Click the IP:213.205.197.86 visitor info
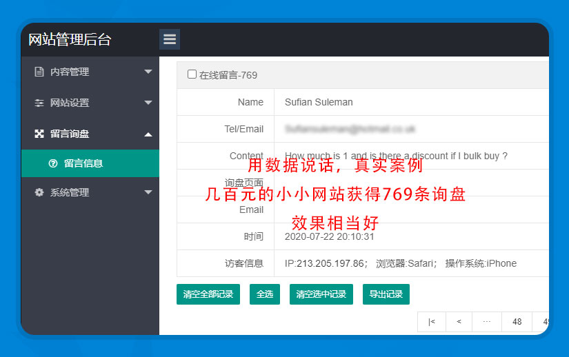 (326, 263)
